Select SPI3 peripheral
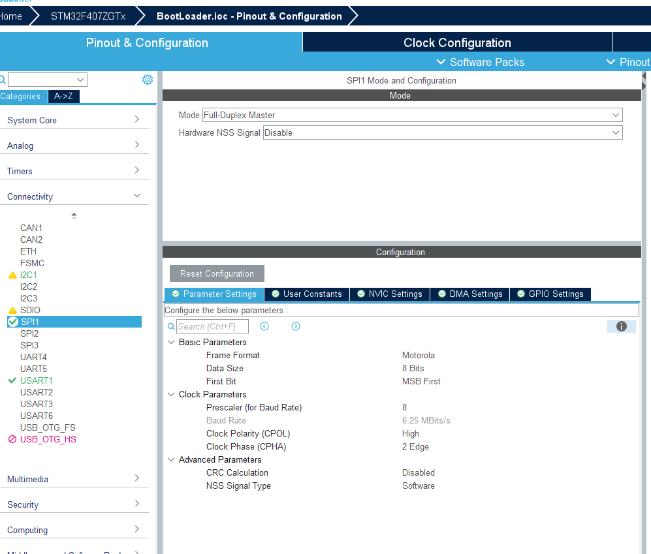 (29, 345)
